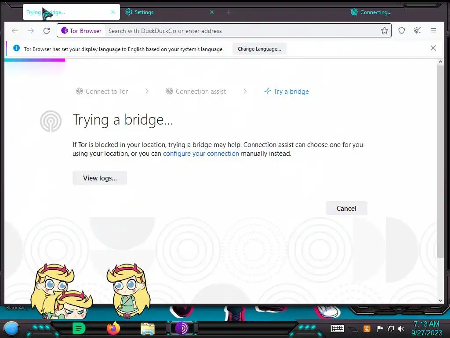Image resolution: width=450 pixels, height=338 pixels.
Task: Click the network tray icon
Action: 390,328
